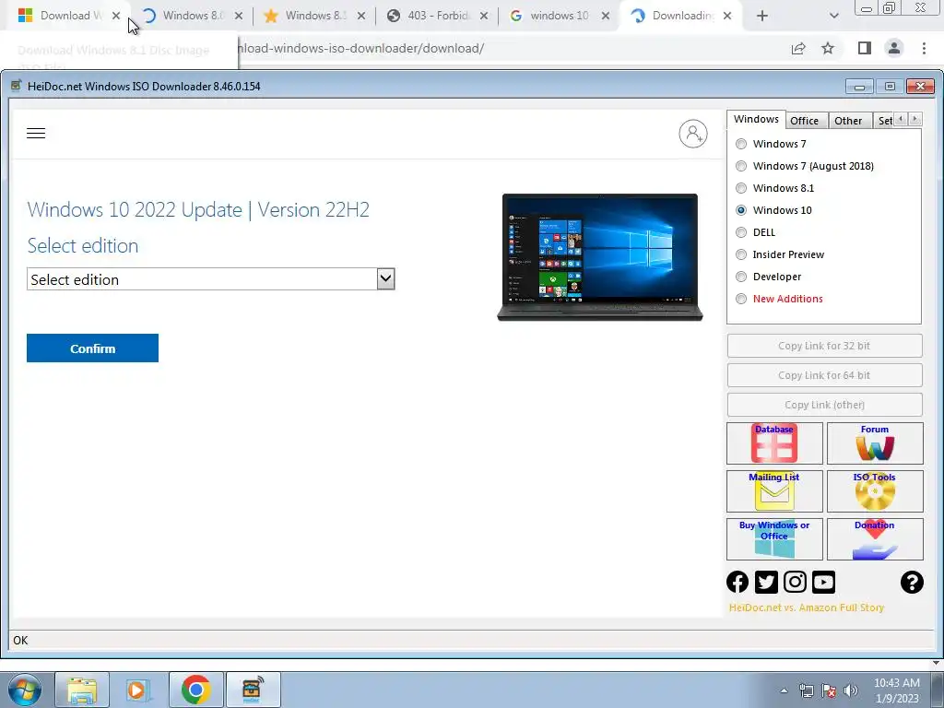The image size is (944, 708).
Task: Select the Windows 8.1 radio button
Action: (x=741, y=188)
